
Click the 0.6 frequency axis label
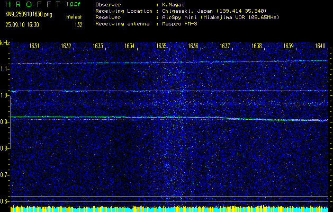(x=3, y=201)
